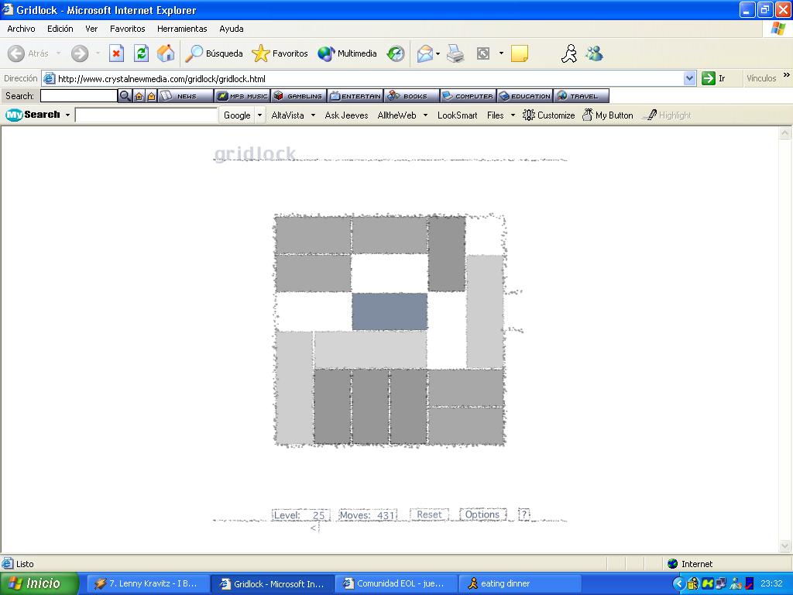
Task: Click the LookSmart button
Action: pos(457,115)
